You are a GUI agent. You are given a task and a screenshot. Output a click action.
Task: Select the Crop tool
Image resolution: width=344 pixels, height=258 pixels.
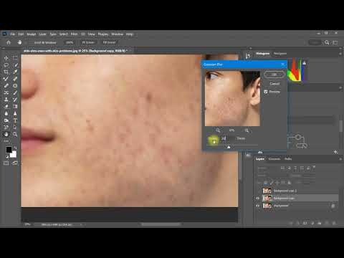click(6, 72)
